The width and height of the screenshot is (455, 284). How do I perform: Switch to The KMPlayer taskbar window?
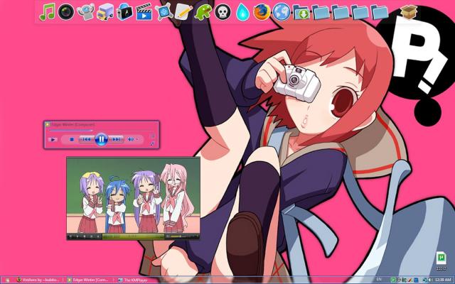click(132, 280)
